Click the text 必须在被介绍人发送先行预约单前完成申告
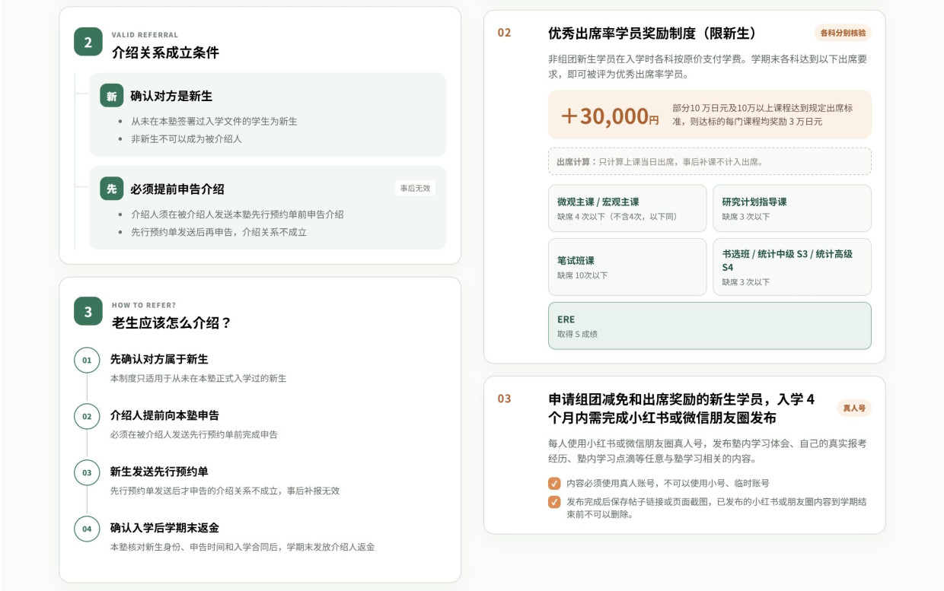The height and width of the screenshot is (591, 944). 194,434
